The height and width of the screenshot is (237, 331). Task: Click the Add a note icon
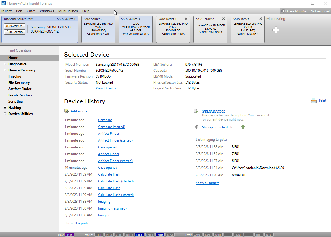coord(67,111)
